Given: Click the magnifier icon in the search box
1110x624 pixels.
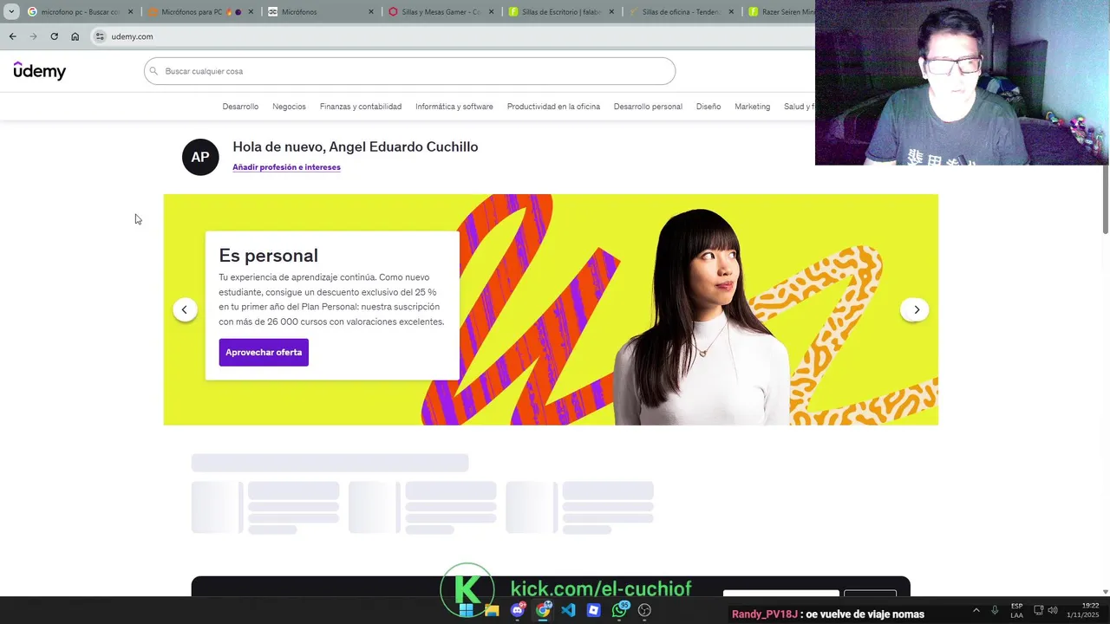Looking at the screenshot, I should click(153, 71).
